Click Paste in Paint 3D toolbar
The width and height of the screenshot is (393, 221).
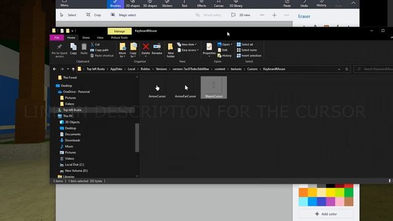point(287,4)
